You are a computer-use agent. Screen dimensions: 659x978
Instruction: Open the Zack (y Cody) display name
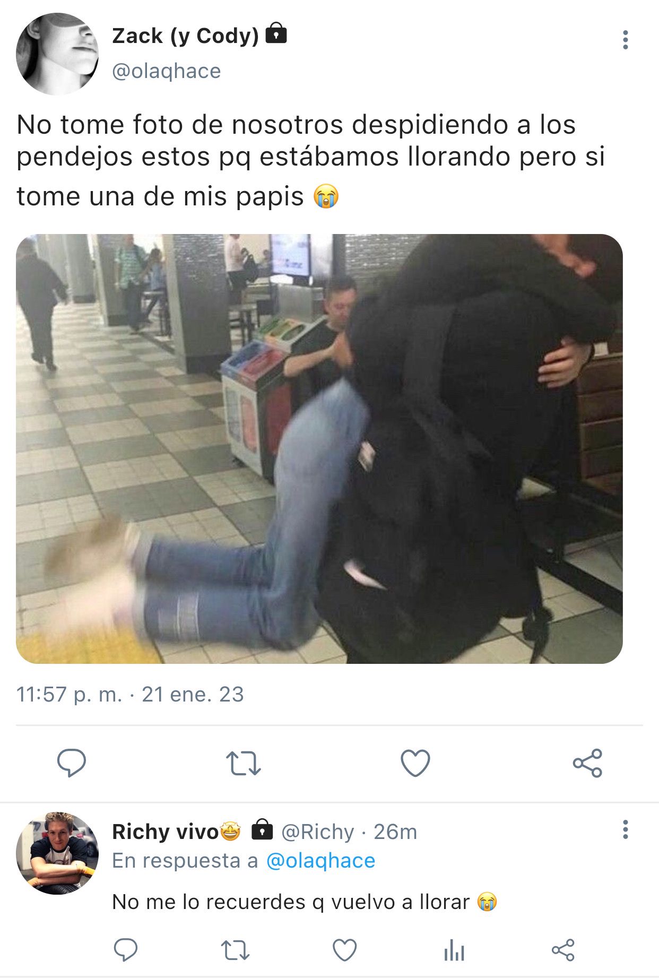(x=185, y=36)
